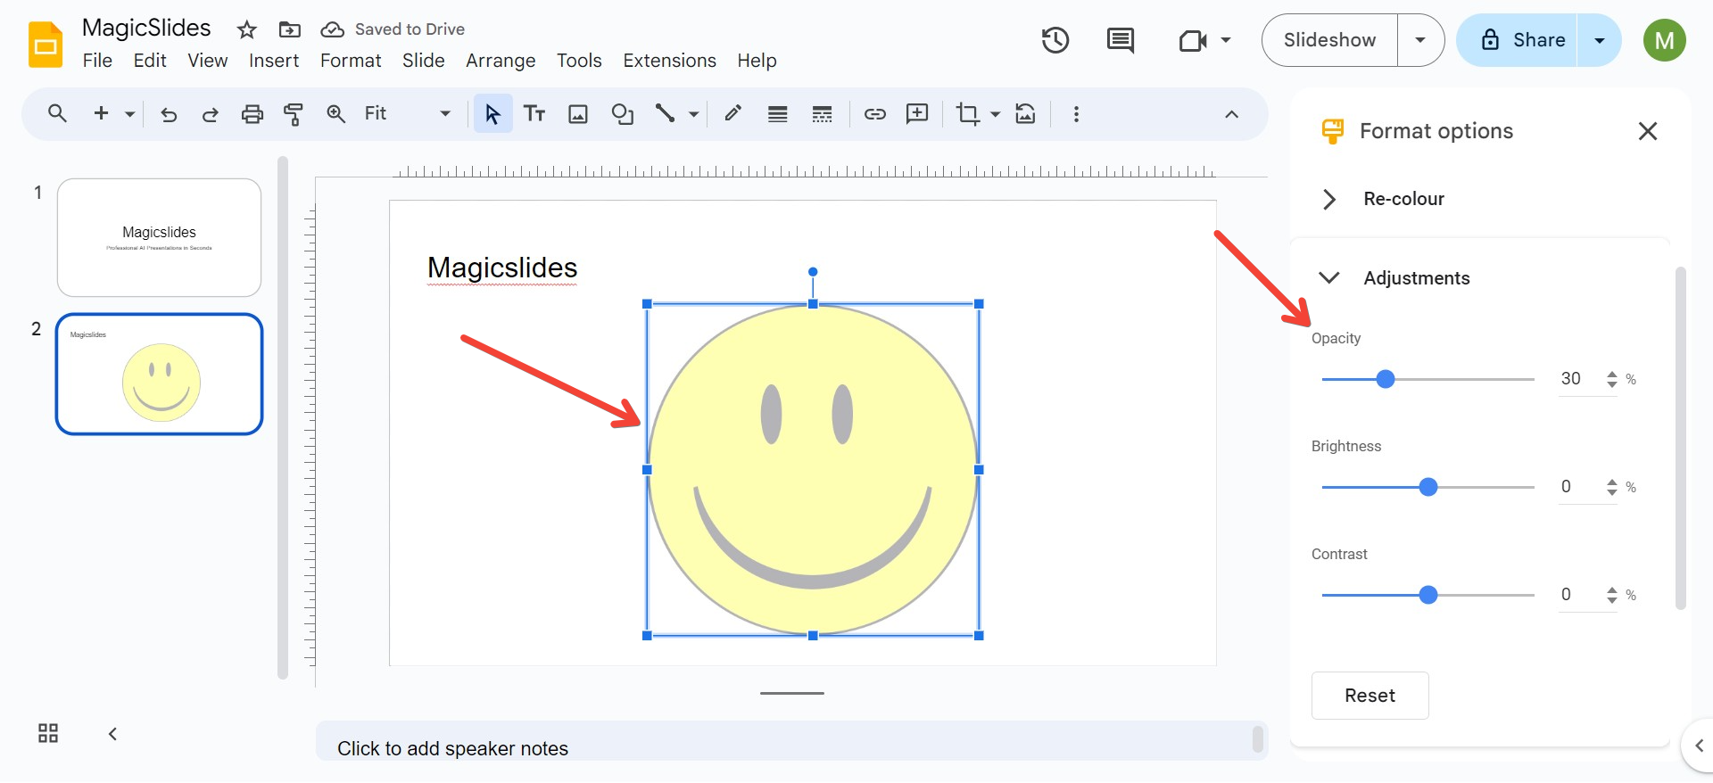Select the Paint format tool
This screenshot has width=1713, height=783.
(293, 114)
